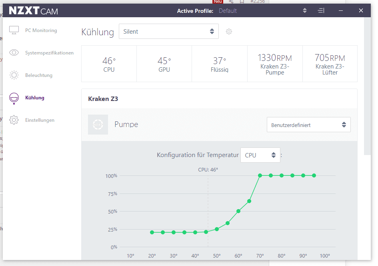Select curve point at 60° on pump graph
378x266 pixels.
(x=238, y=211)
